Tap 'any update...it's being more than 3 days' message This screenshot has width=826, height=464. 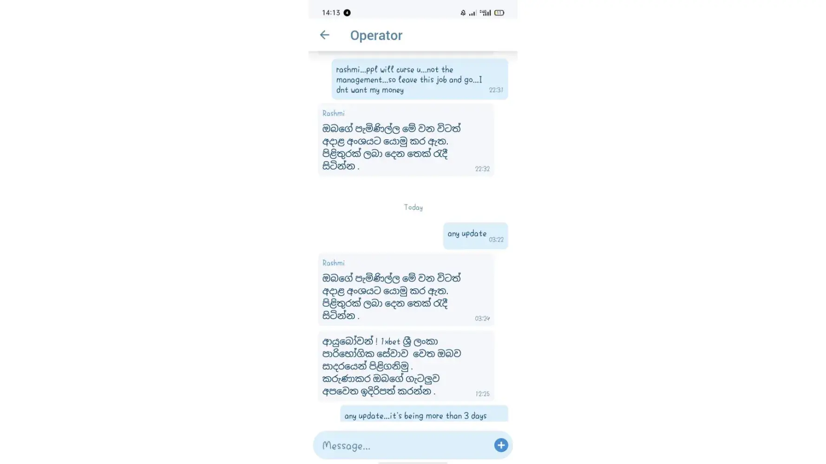point(424,414)
